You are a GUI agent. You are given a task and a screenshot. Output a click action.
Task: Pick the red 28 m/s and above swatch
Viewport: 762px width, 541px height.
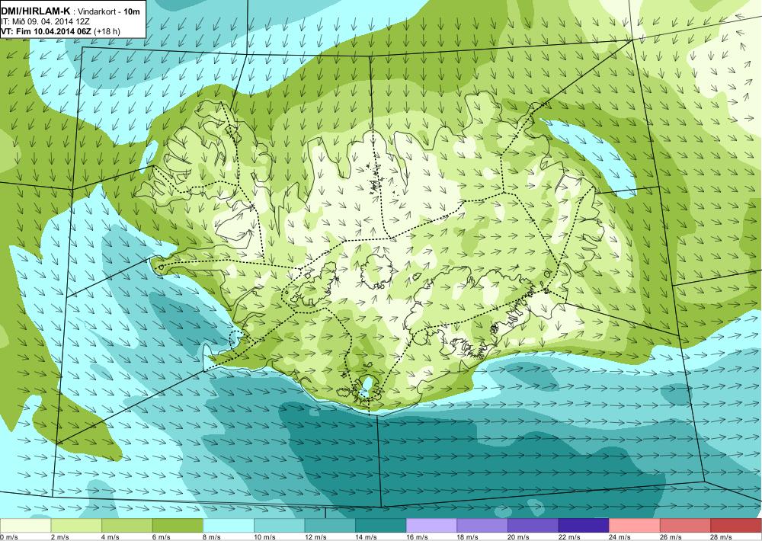click(x=736, y=526)
